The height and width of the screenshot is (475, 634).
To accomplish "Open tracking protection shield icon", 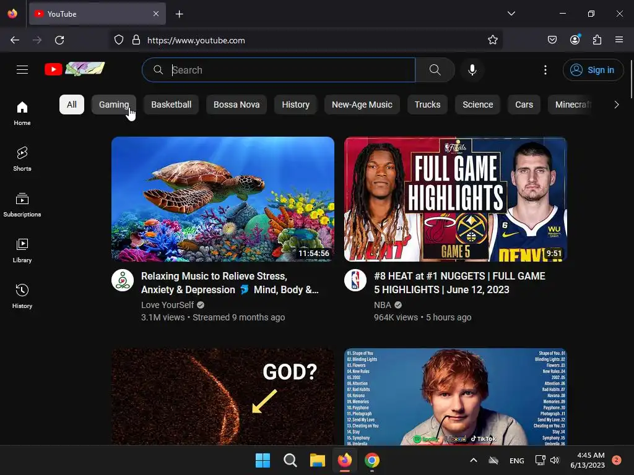I will [x=118, y=40].
